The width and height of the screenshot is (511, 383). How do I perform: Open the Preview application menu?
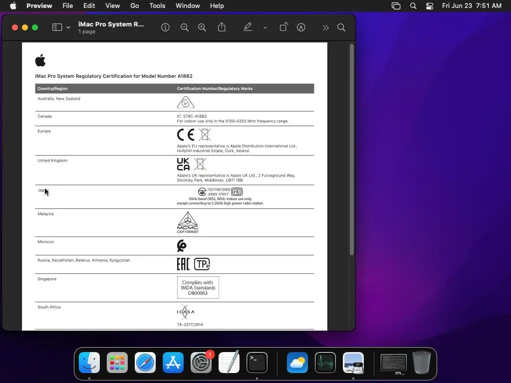(39, 5)
